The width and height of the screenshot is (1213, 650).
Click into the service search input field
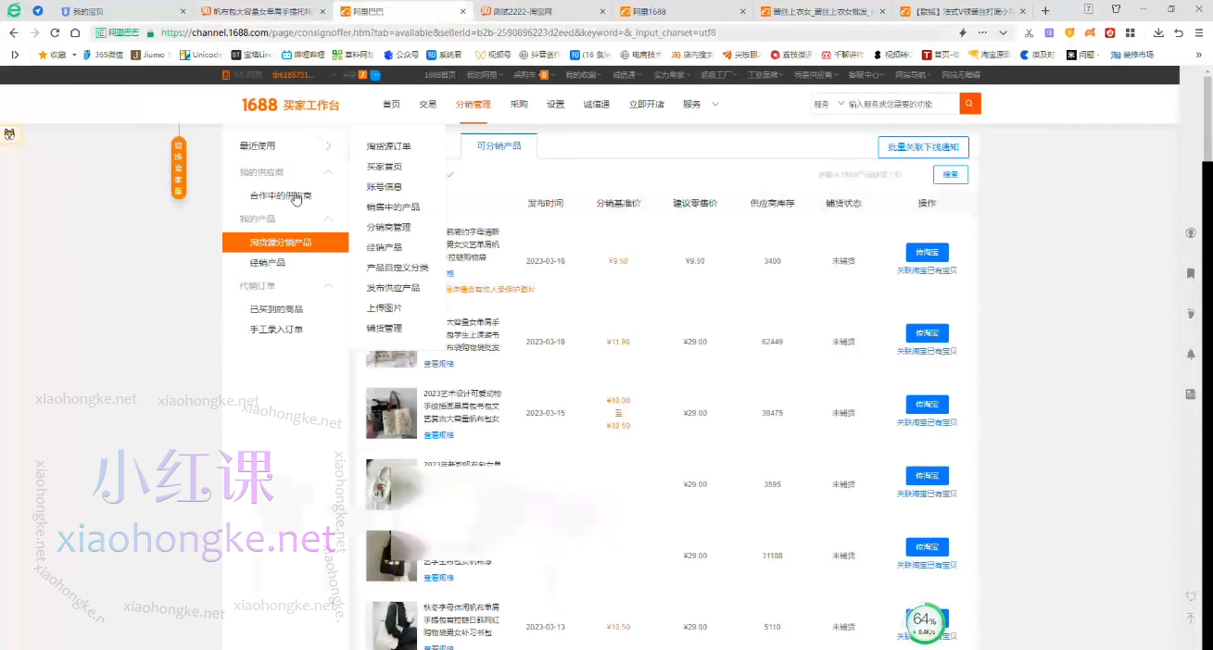tap(899, 105)
